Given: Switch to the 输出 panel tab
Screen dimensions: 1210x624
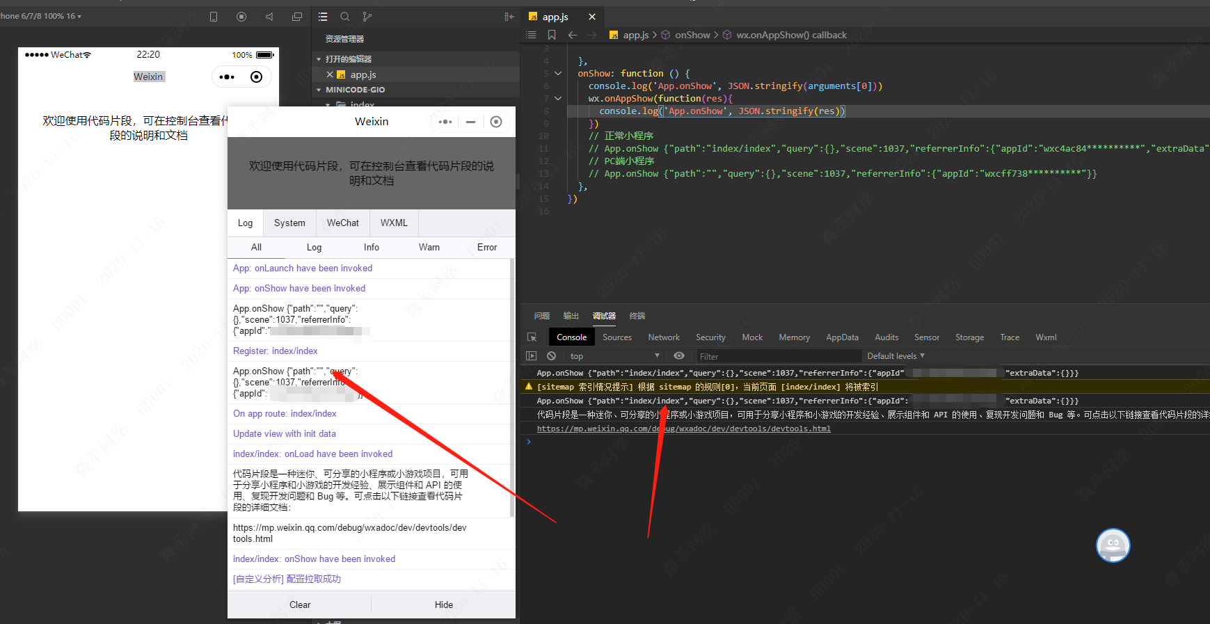Looking at the screenshot, I should click(x=571, y=316).
